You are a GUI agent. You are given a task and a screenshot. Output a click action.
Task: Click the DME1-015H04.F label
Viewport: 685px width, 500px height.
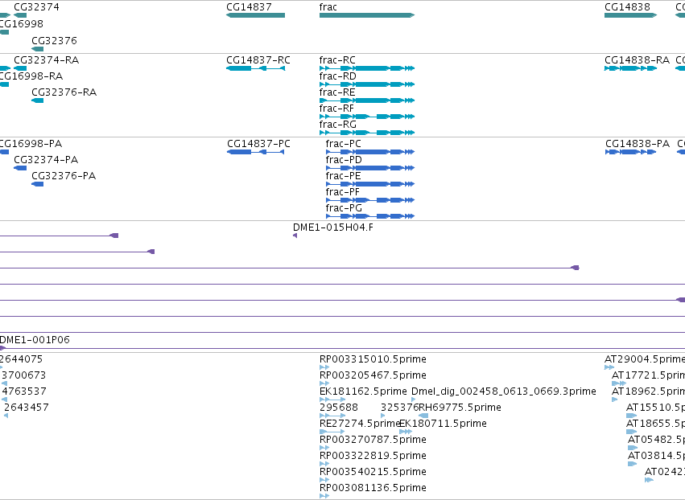[x=333, y=227]
